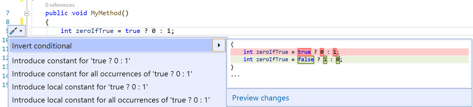Collapse MyMethod with the outlining minus box
The width and height of the screenshot is (473, 107).
click(27, 13)
